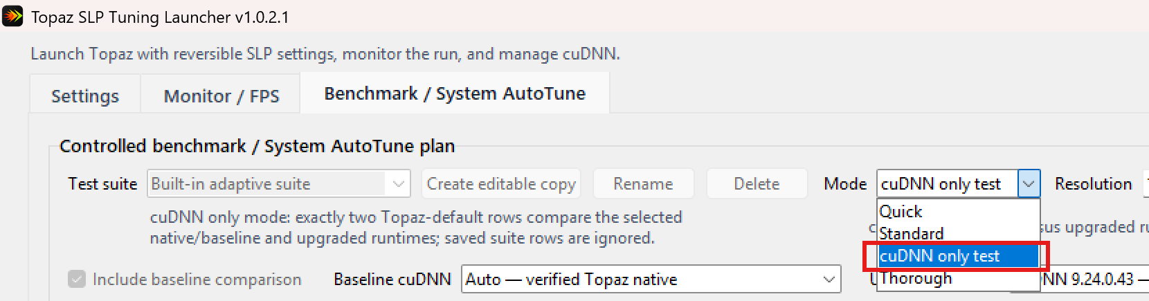Toggle Include baseline comparison checkbox
This screenshot has height=301, width=1149.
pyautogui.click(x=76, y=279)
